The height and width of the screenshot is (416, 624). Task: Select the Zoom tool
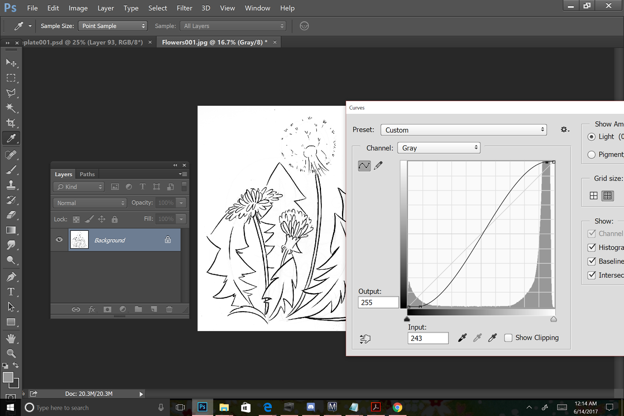[11, 354]
